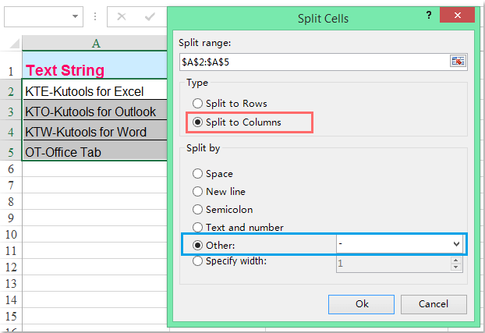Image resolution: width=485 pixels, height=333 pixels.
Task: Select the Specify width option
Action: (198, 261)
